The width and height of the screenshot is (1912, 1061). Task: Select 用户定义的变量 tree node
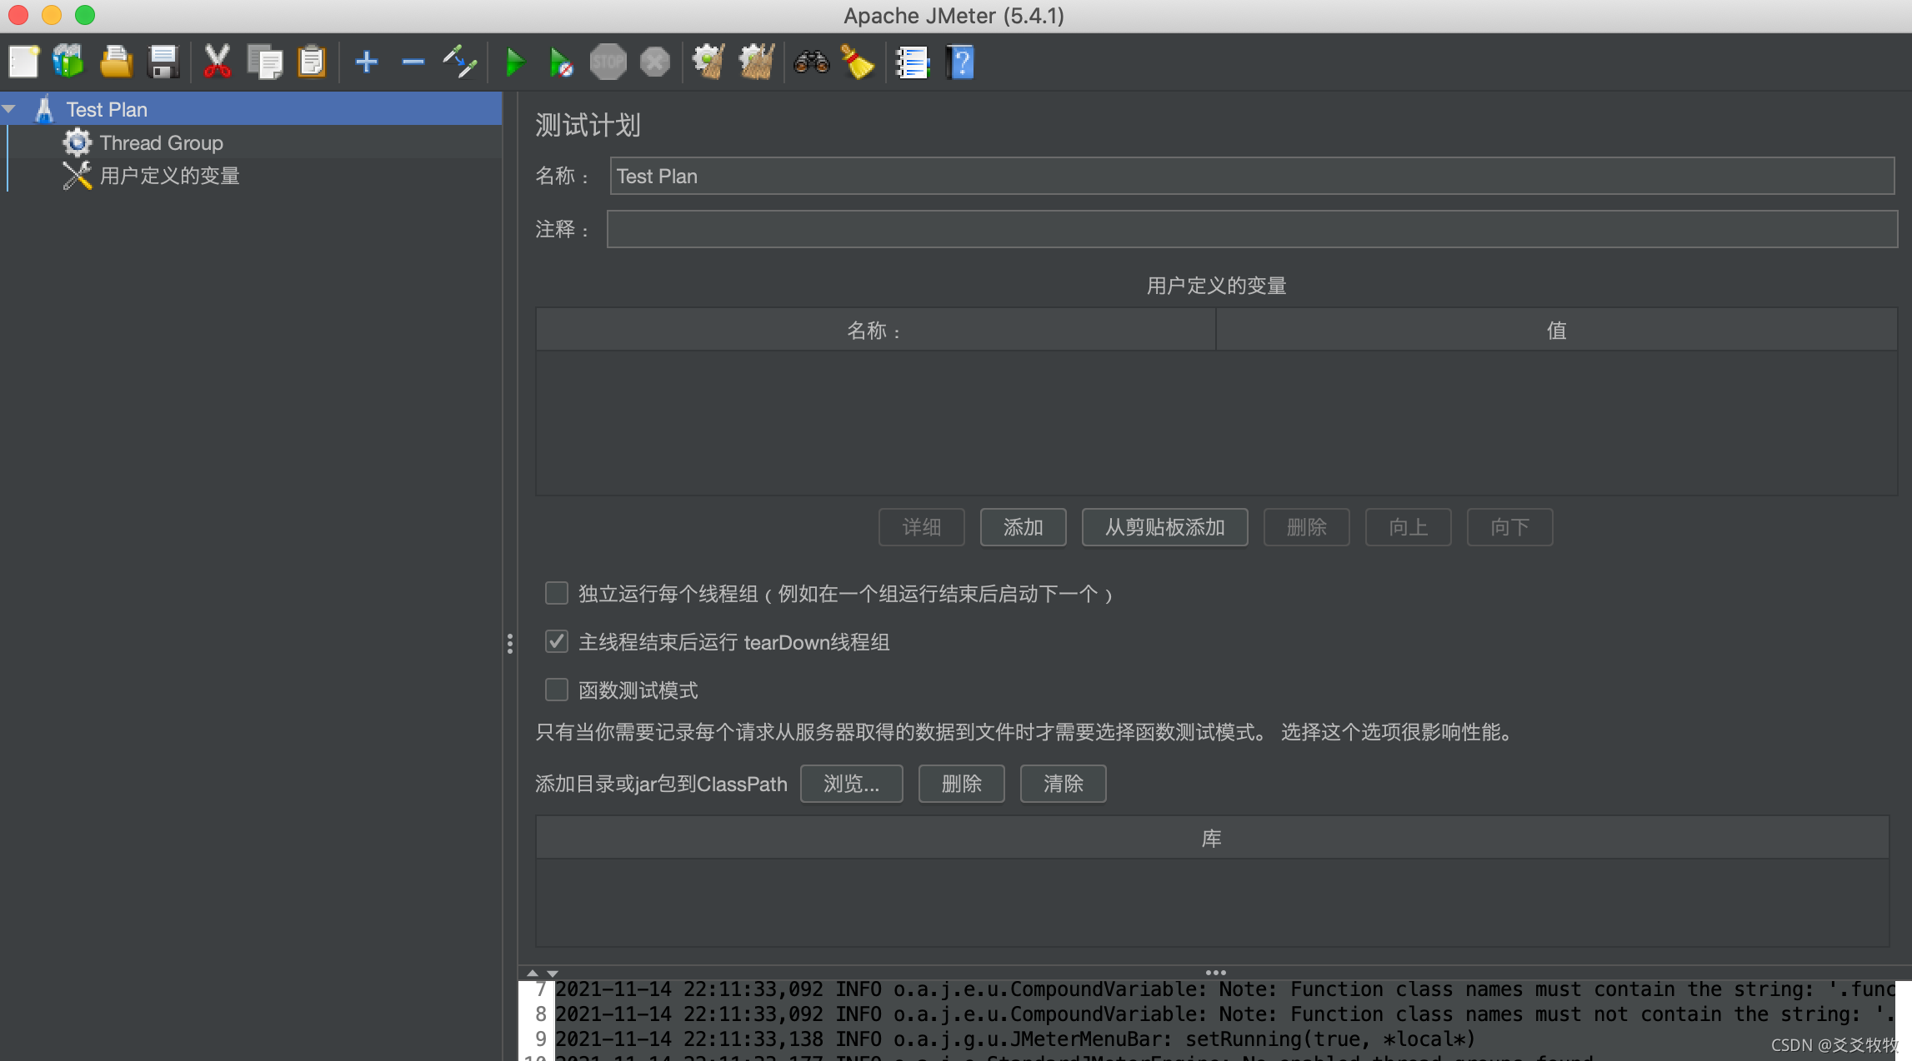tap(169, 177)
